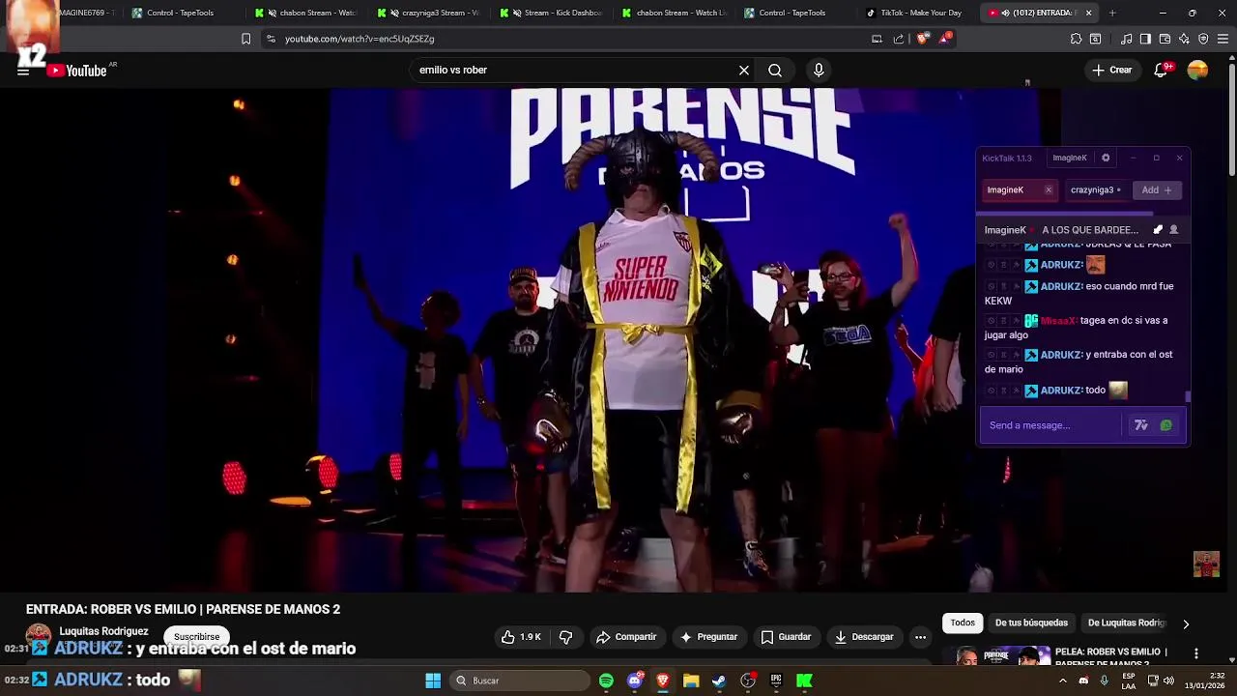The image size is (1237, 696).
Task: Show hidden system tray icons
Action: (1062, 681)
